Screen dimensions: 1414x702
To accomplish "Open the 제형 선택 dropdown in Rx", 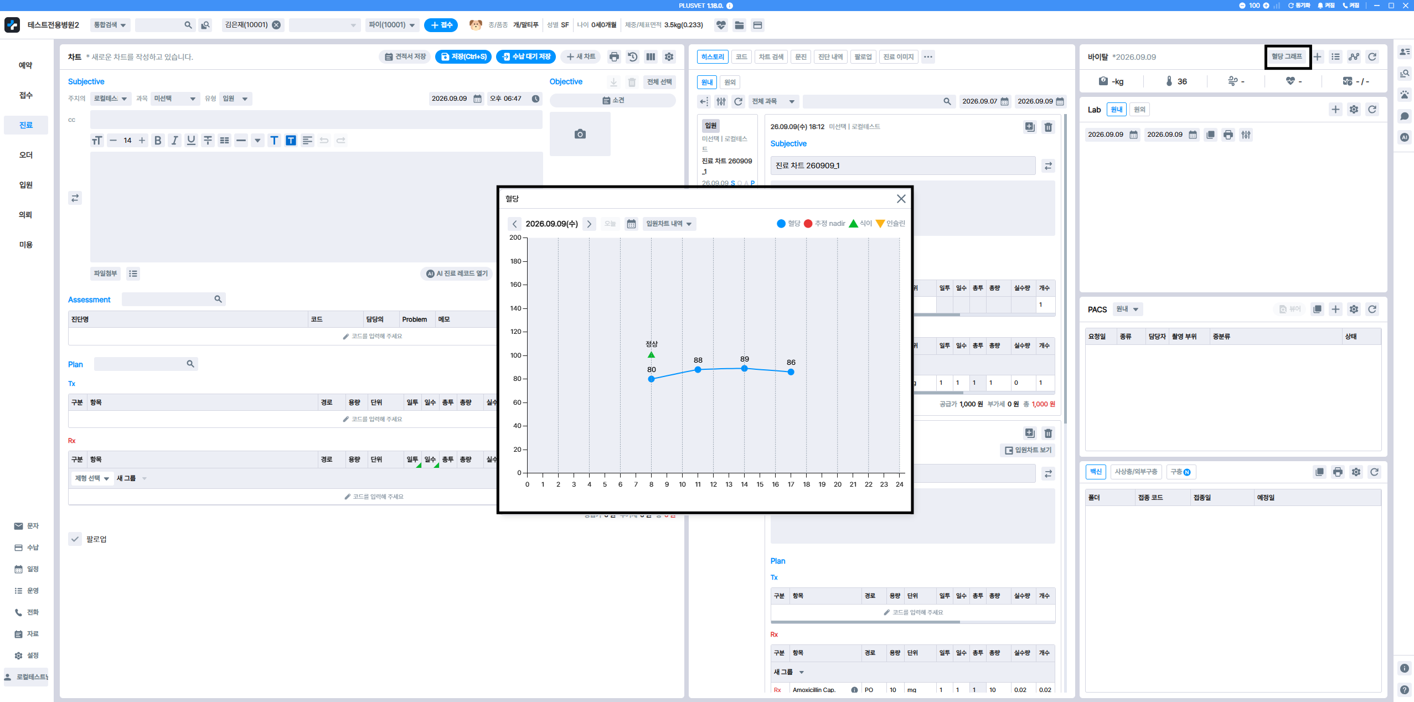I will [92, 478].
